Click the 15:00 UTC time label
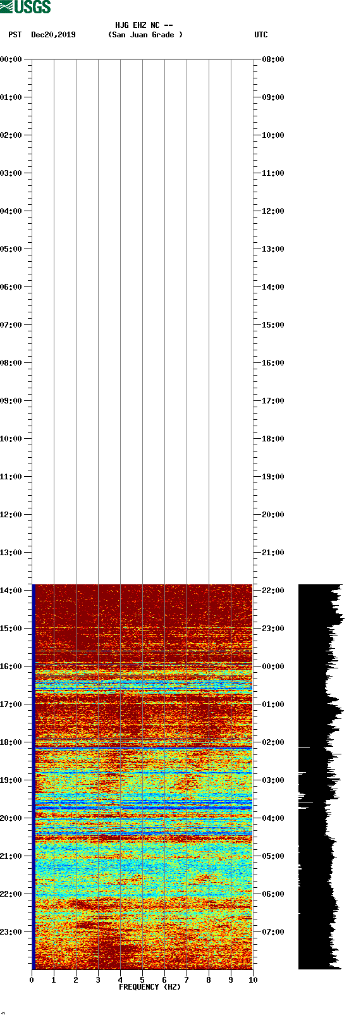 point(273,325)
